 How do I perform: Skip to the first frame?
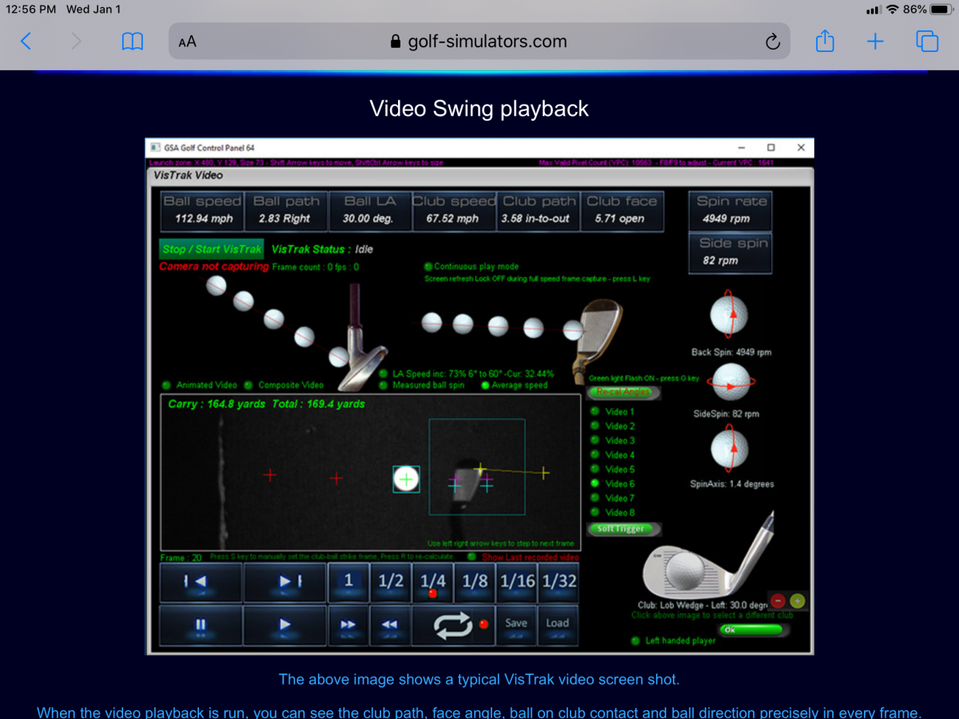pos(200,582)
